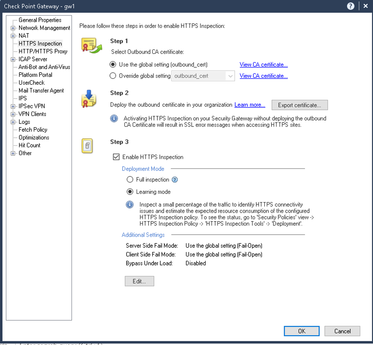Click the Step 2 deploy certificate icon
The width and height of the screenshot is (373, 345).
[89, 99]
